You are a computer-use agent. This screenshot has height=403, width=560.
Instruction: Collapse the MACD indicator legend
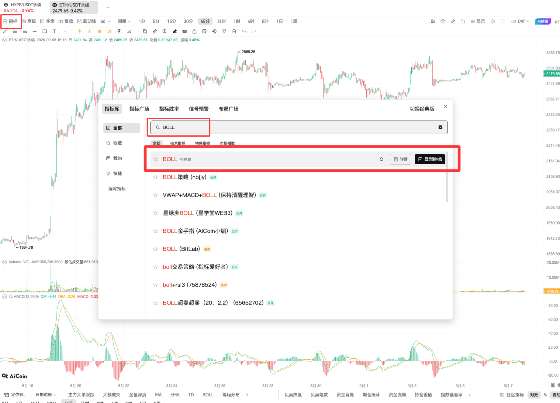coord(5,296)
